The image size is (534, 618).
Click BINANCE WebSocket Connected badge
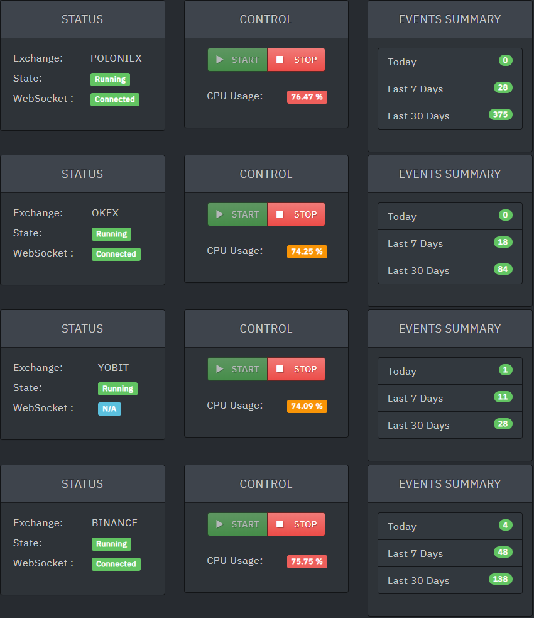pyautogui.click(x=116, y=563)
